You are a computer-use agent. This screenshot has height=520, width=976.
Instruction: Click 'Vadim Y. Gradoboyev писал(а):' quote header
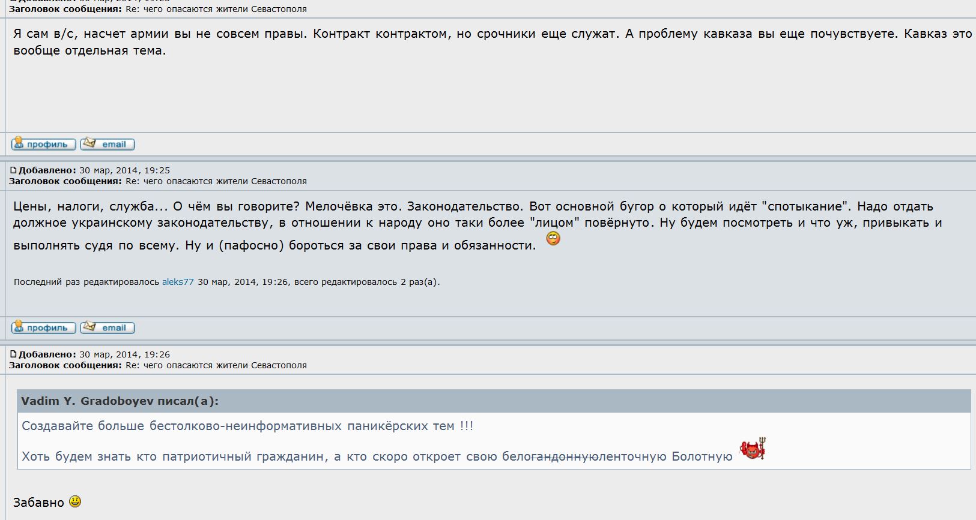120,401
